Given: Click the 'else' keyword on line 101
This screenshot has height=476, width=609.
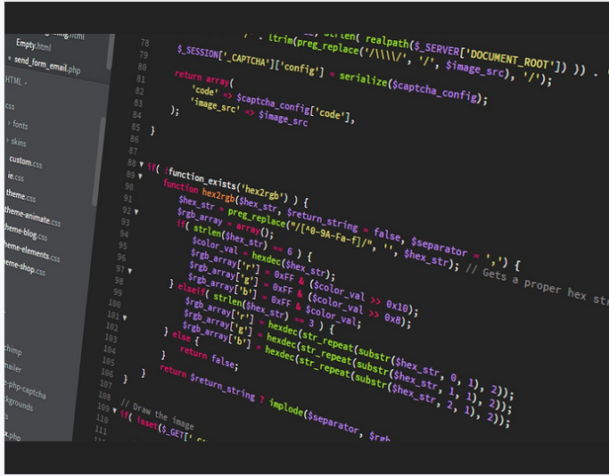Looking at the screenshot, I should [181, 335].
